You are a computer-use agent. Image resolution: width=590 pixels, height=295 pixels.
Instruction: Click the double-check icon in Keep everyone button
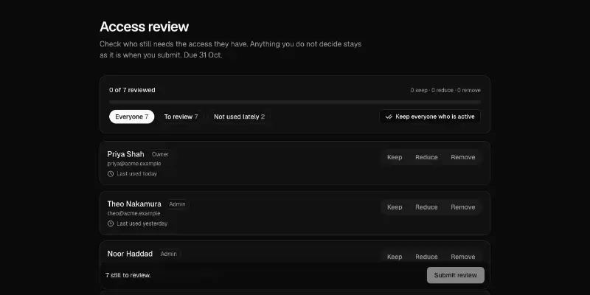coord(389,117)
